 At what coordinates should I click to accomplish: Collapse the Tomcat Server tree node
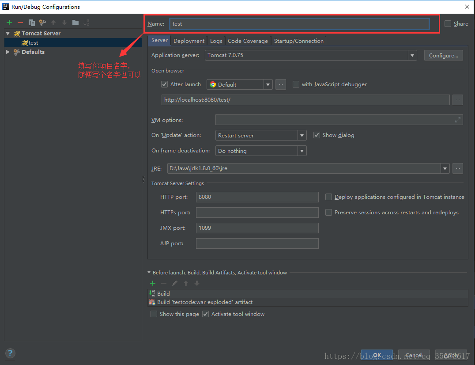[8, 33]
